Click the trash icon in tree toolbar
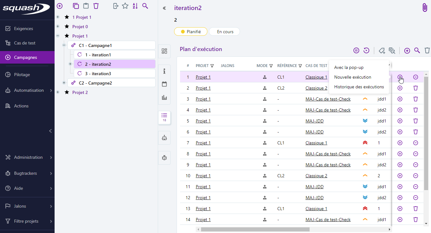Viewport: 431px width, 233px height. tap(96, 6)
